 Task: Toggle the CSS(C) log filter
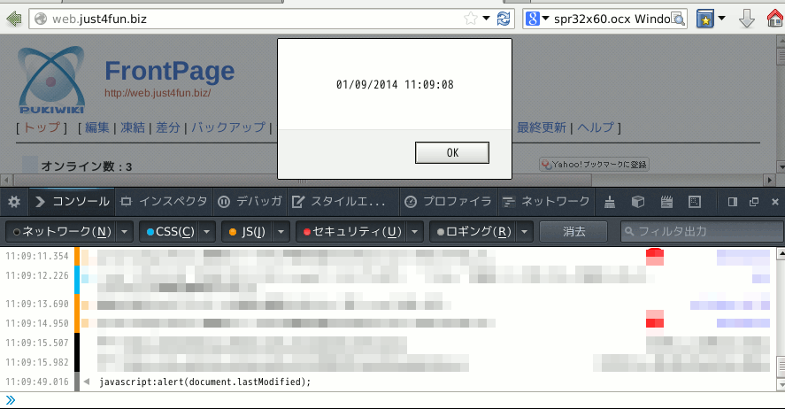[170, 232]
